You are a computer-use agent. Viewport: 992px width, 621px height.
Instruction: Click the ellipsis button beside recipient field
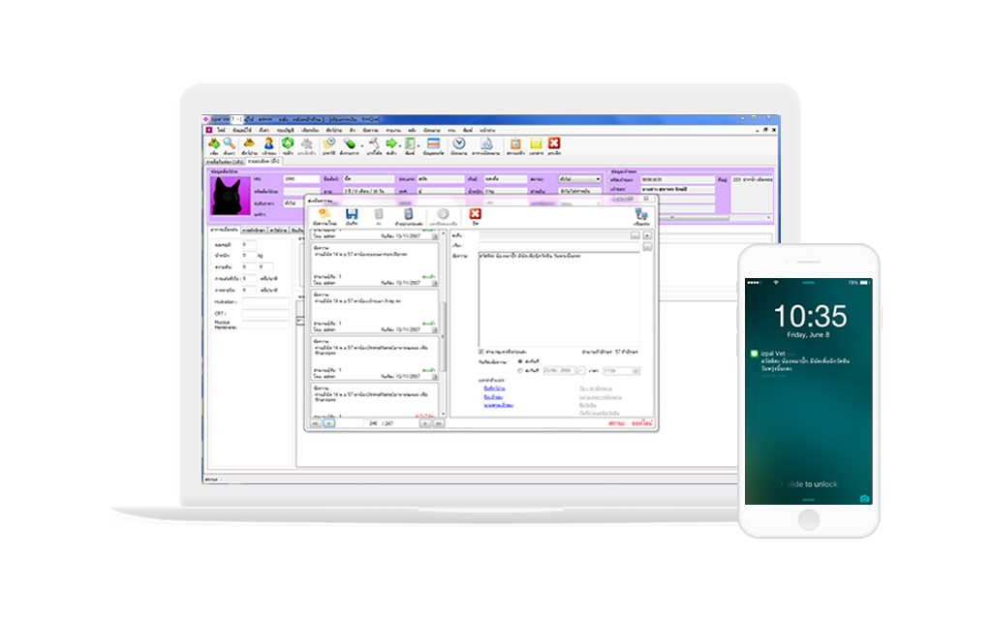tap(635, 235)
